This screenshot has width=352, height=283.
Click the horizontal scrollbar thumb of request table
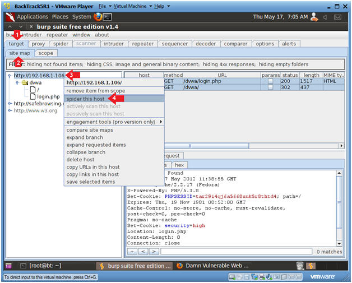(206, 146)
